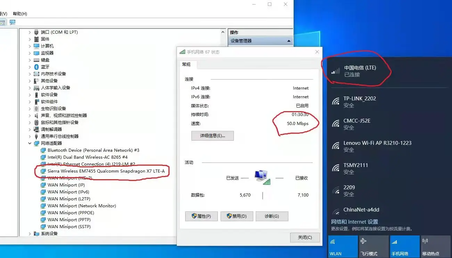This screenshot has width=452, height=258.
Task: Select WAN Miniport (PPTP) adapter row
Action: (x=66, y=220)
